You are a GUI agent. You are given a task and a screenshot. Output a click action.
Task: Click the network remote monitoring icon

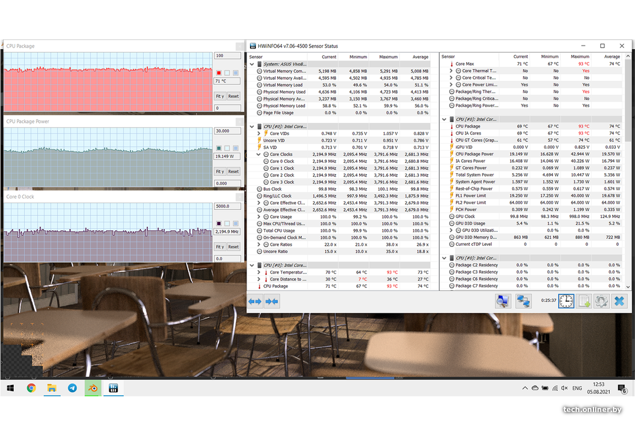pyautogui.click(x=524, y=301)
